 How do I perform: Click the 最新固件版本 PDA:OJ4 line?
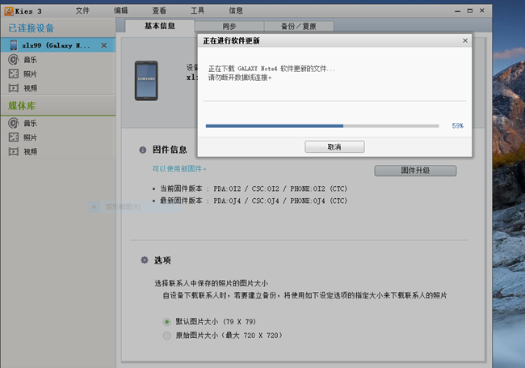[254, 201]
